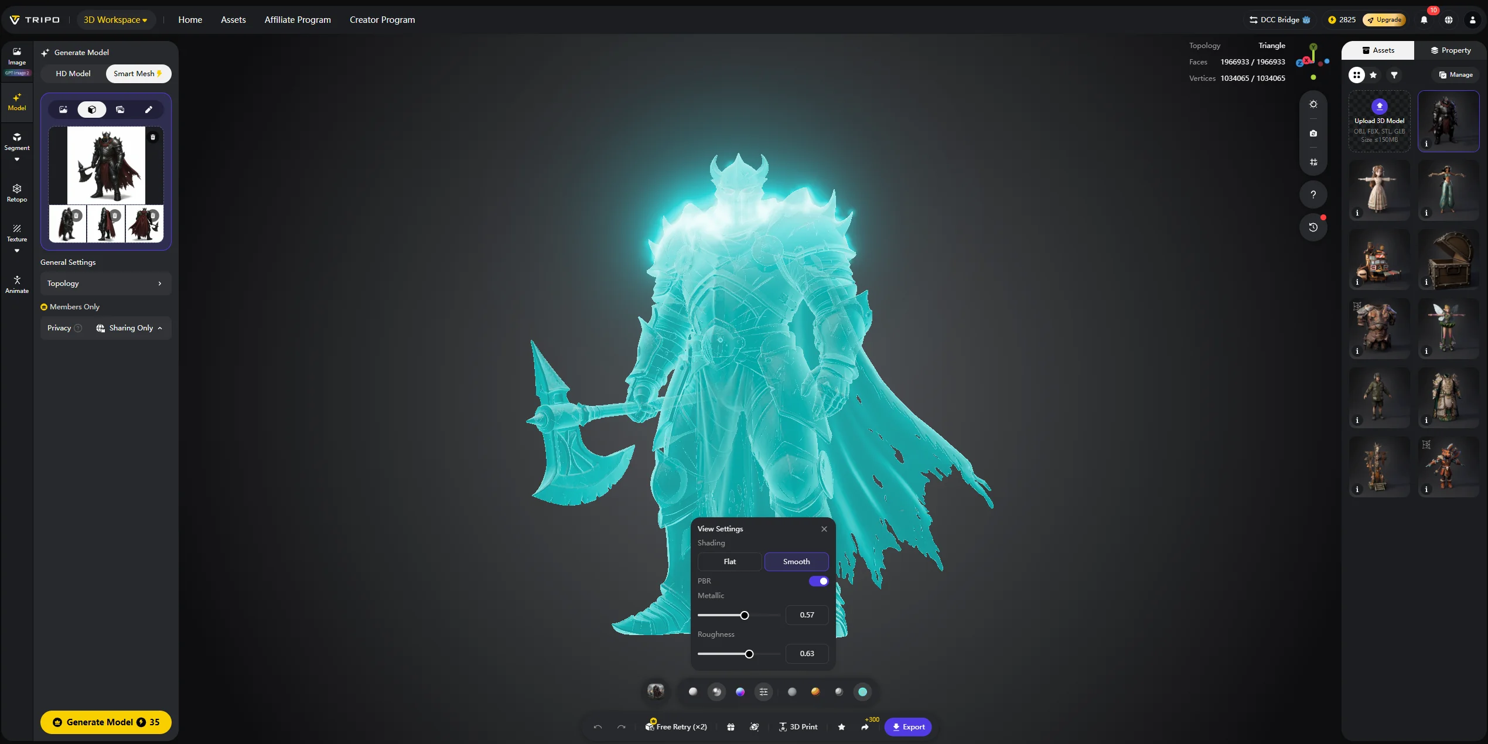Filter assets by favorites star
The image size is (1488, 744).
1373,75
